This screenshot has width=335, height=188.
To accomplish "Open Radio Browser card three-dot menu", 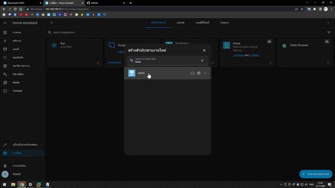I will pyautogui.click(x=328, y=63).
